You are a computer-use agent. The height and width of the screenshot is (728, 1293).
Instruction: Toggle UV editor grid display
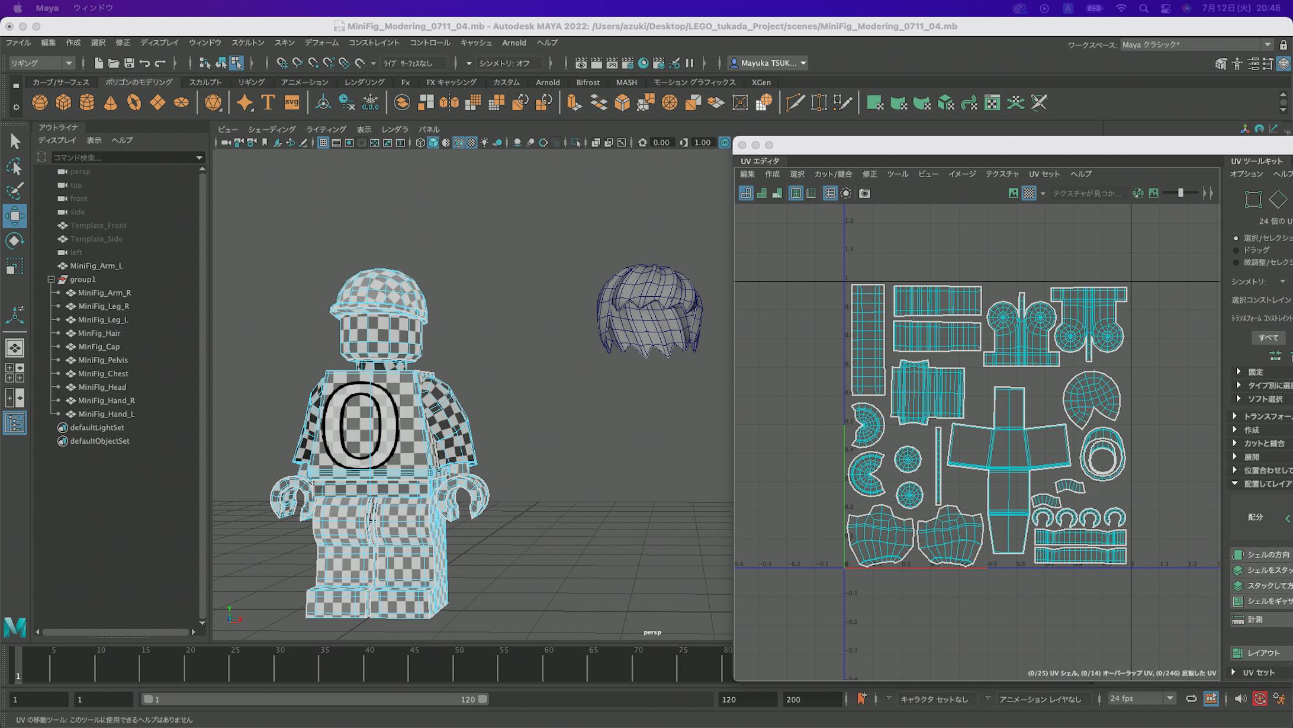coord(830,193)
